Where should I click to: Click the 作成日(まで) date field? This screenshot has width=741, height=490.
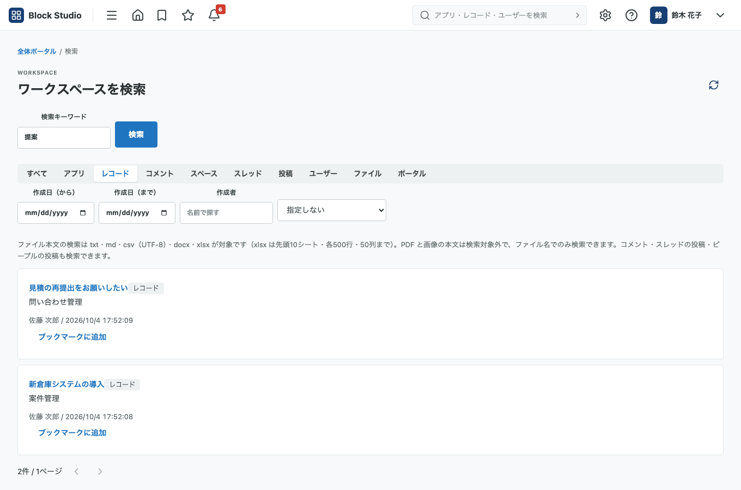pos(137,213)
